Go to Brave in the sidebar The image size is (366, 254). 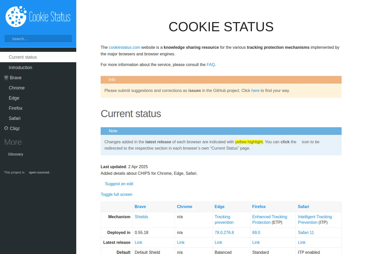point(16,78)
